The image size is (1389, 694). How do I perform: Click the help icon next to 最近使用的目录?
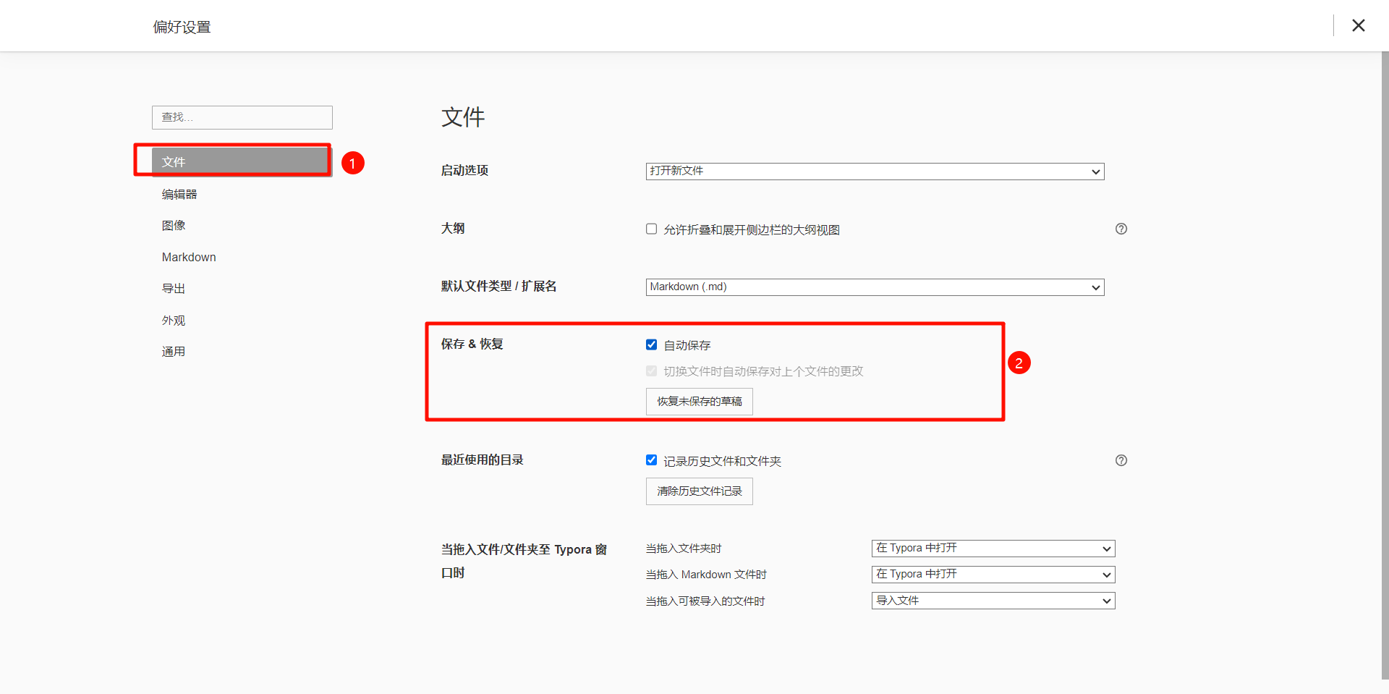tap(1121, 460)
